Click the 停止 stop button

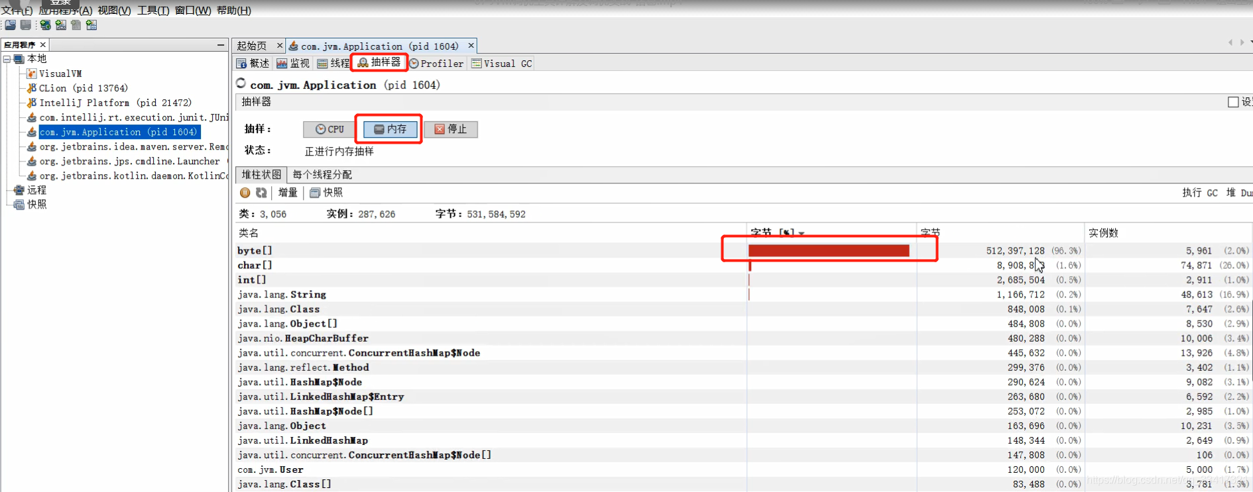coord(451,129)
